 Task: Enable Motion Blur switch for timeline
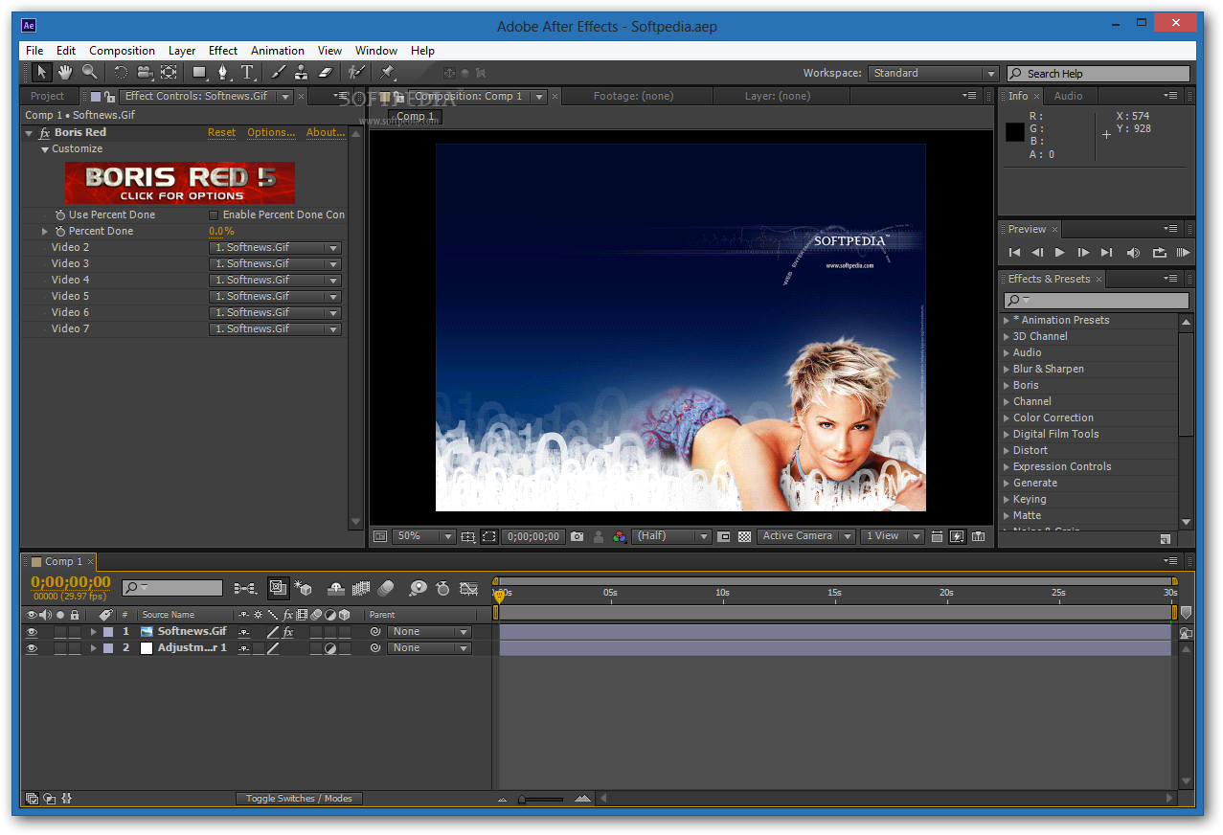(x=386, y=588)
